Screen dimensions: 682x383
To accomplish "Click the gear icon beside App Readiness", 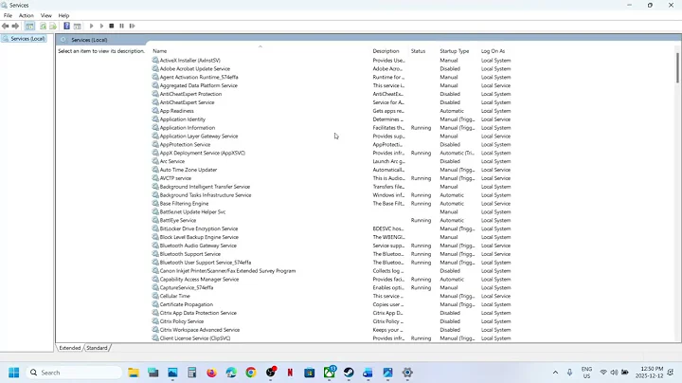I will tap(155, 111).
